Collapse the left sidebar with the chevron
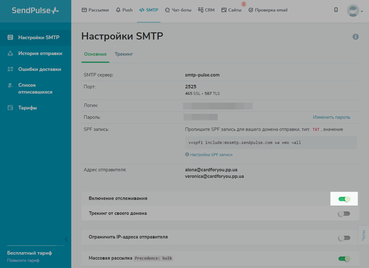369x268 pixels. coord(66,239)
